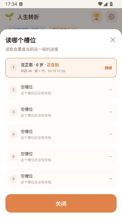Tap the slot number 3 badge

13,112
